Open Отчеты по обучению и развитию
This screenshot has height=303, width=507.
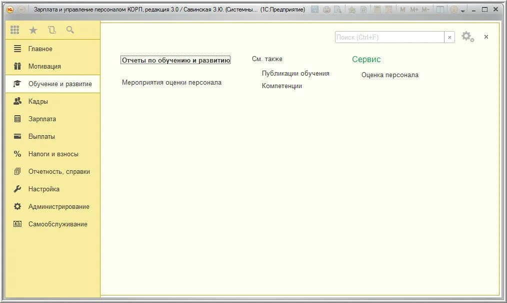(175, 60)
